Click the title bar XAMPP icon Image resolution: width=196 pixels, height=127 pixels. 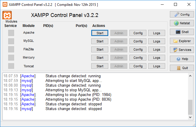click(x=4, y=5)
